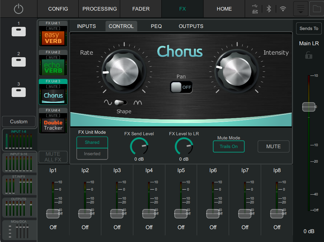The height and width of the screenshot is (242, 324).
Task: Open the folder icon in top bar
Action: click(x=316, y=9)
